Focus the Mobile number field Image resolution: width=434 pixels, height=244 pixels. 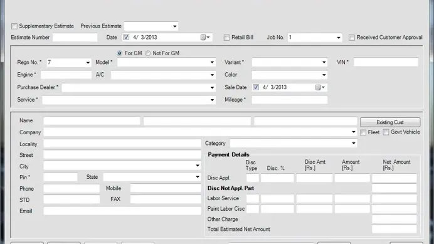pos(166,188)
